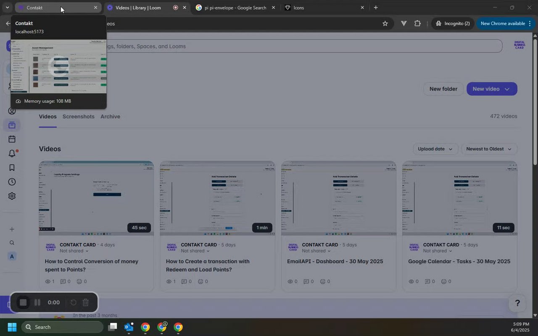Click New Chrome available update button
Viewport: 538px width, 336px height.
(505, 24)
